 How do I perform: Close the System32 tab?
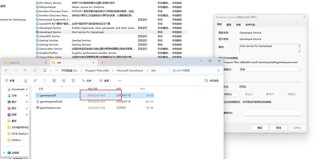pos(46,63)
